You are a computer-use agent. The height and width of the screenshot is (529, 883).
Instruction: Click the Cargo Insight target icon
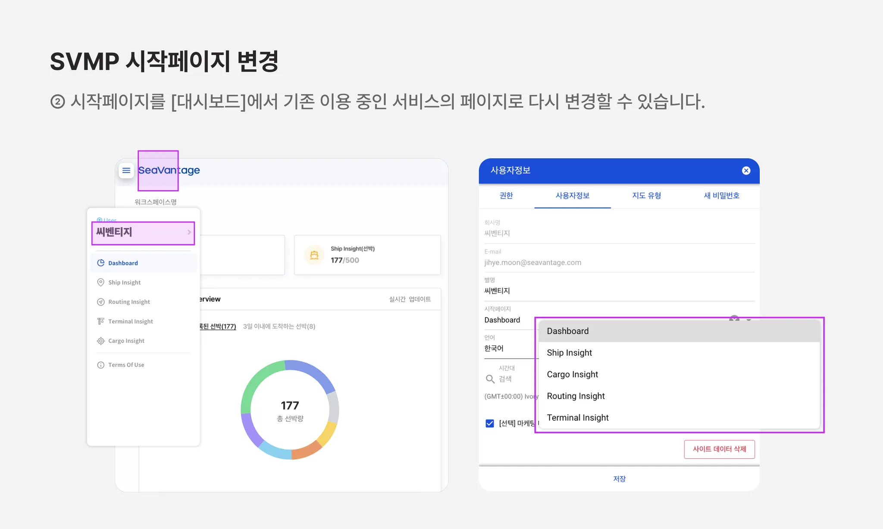(x=101, y=341)
